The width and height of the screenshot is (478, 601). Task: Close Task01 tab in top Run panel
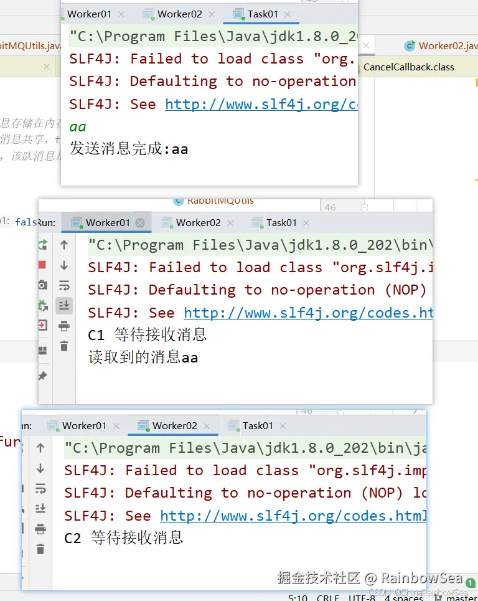288,14
